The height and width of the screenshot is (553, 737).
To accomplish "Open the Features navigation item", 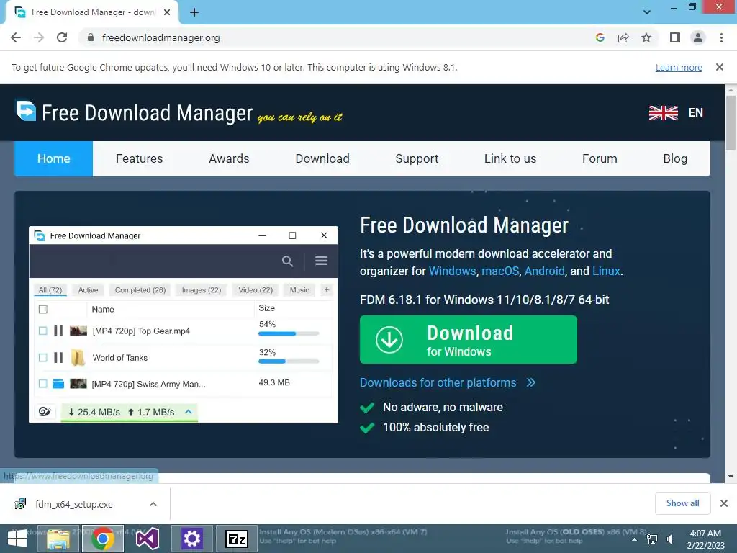I will 139,159.
